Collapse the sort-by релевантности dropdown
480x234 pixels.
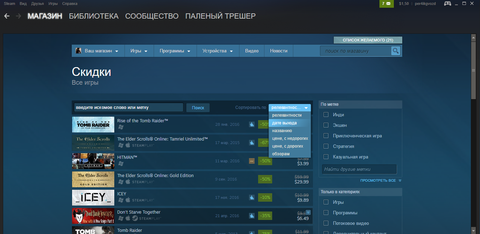290,108
